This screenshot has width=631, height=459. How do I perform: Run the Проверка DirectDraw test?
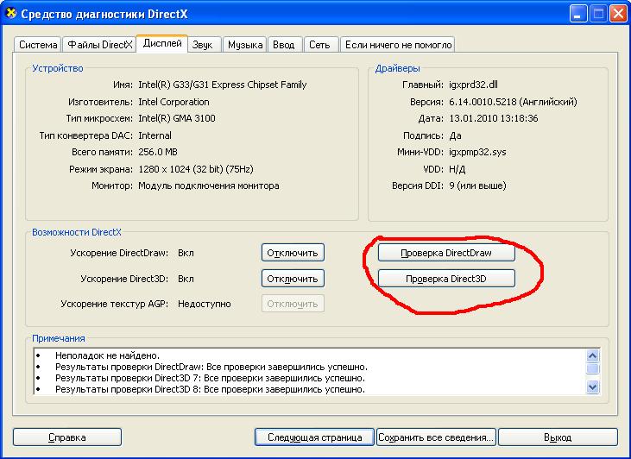point(446,253)
